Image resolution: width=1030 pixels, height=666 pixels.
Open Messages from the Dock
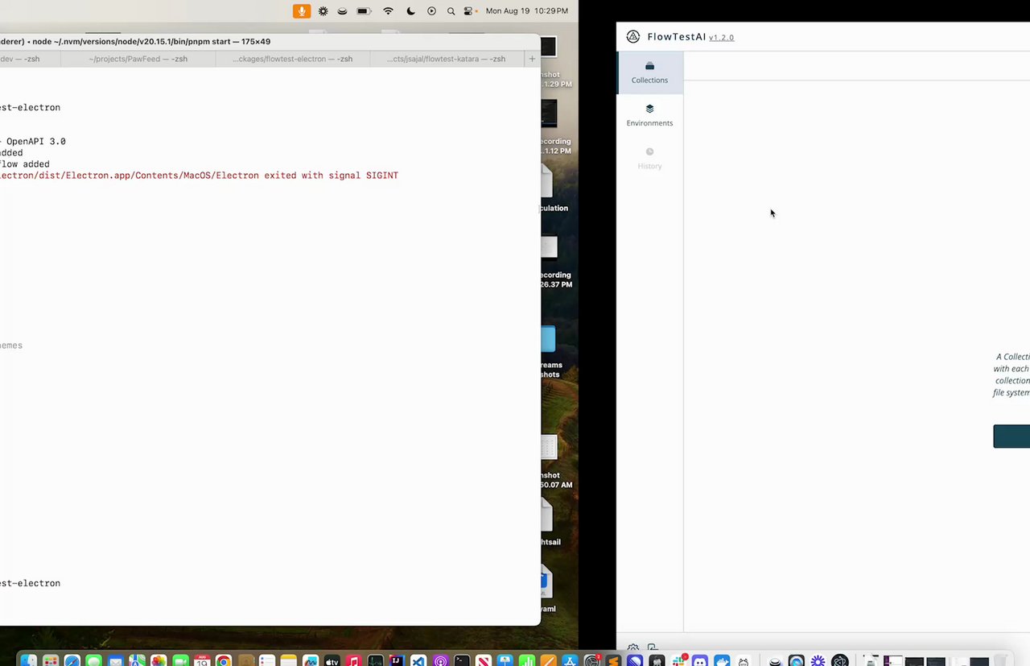pyautogui.click(x=93, y=660)
